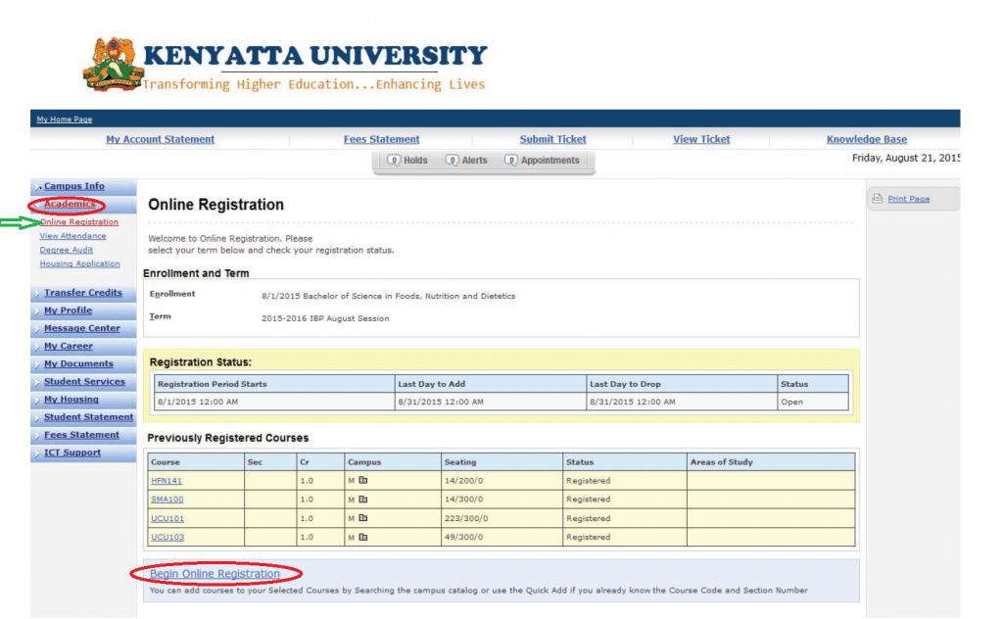
Task: Open My Account Statement in top menu
Action: coord(160,139)
